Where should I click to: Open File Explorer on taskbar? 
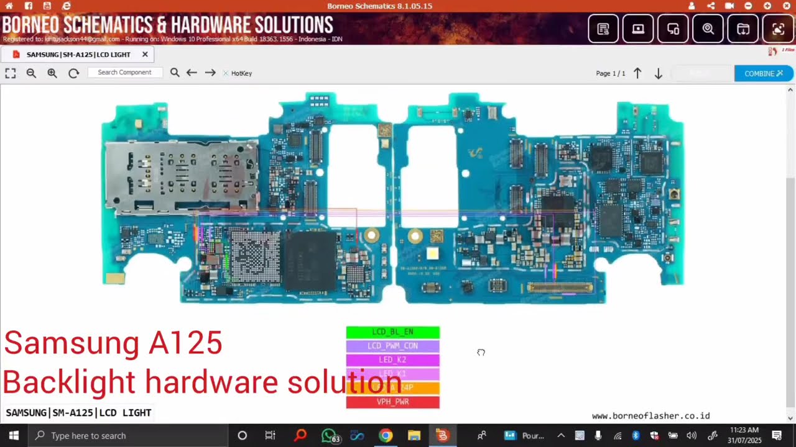pyautogui.click(x=414, y=435)
